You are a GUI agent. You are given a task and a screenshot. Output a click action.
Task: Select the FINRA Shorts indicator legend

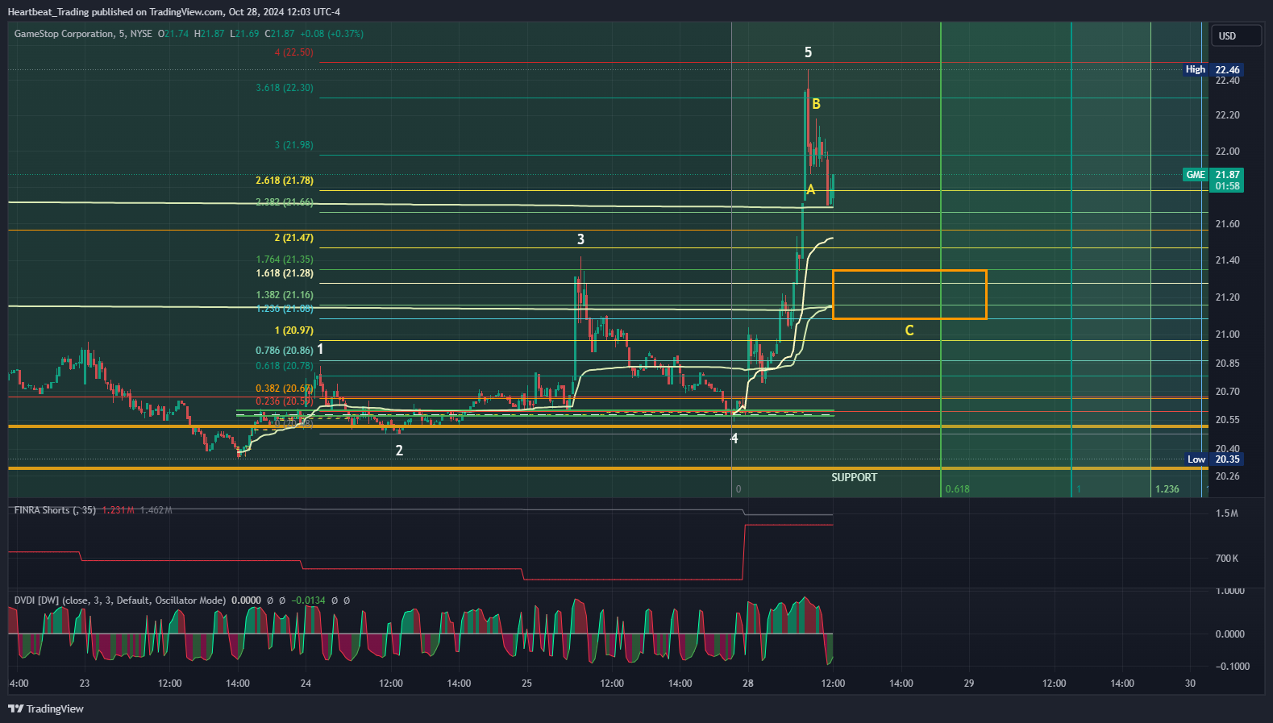coord(55,510)
